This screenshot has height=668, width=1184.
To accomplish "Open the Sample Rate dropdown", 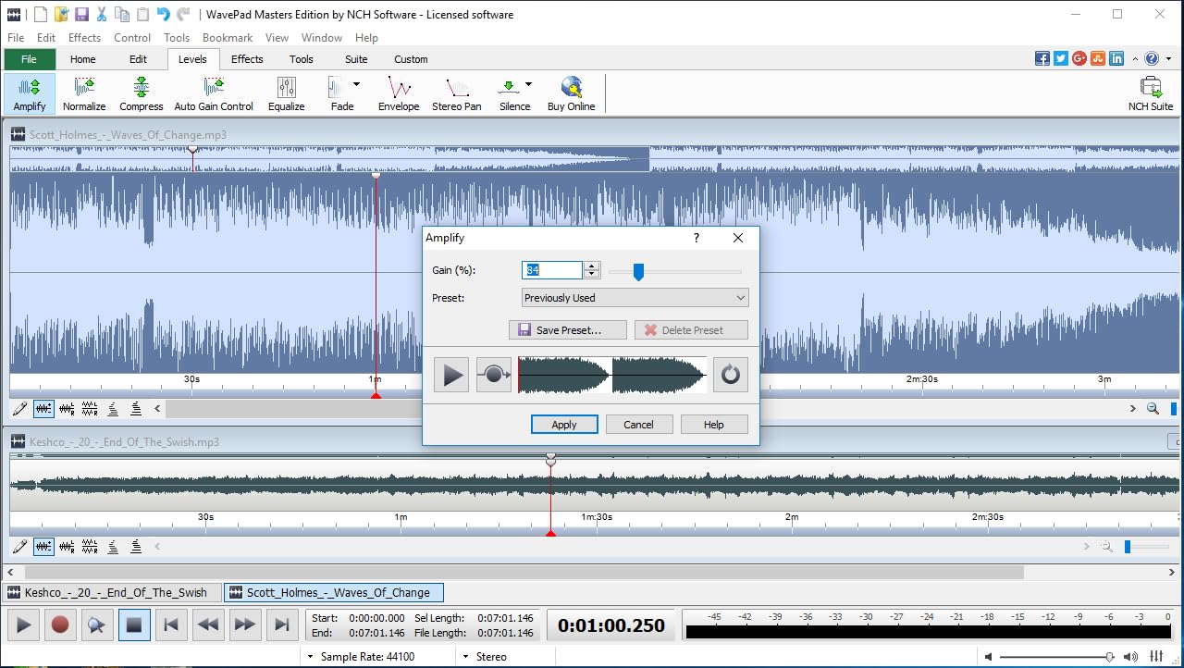I will [309, 656].
